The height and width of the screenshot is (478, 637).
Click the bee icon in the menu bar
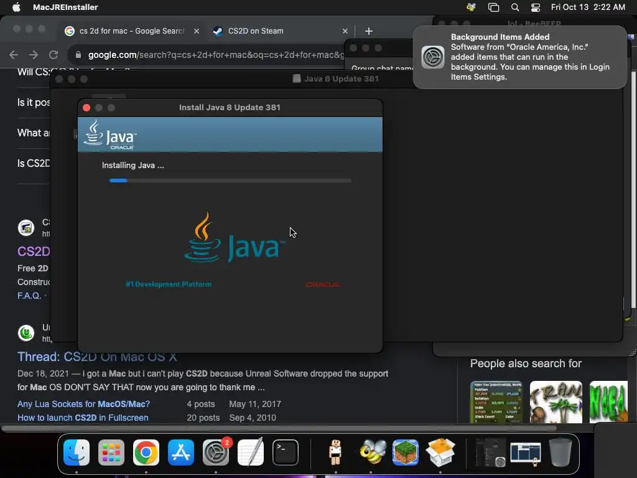click(472, 7)
